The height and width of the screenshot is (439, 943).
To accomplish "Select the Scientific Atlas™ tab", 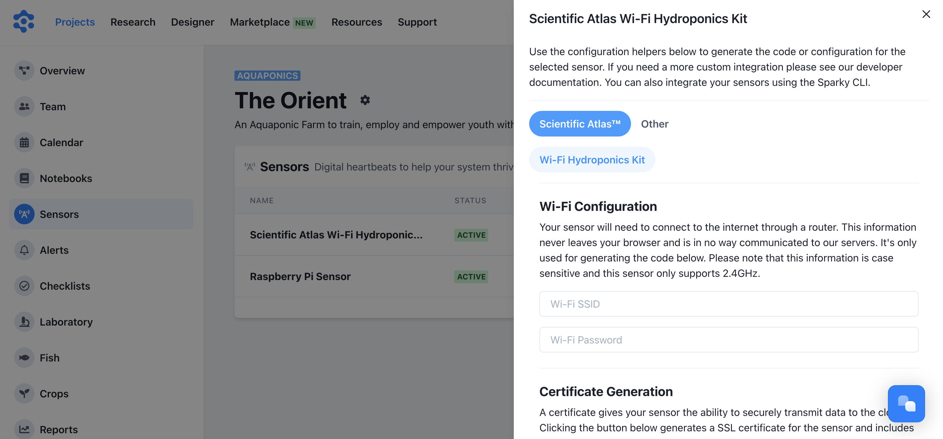I will click(579, 124).
